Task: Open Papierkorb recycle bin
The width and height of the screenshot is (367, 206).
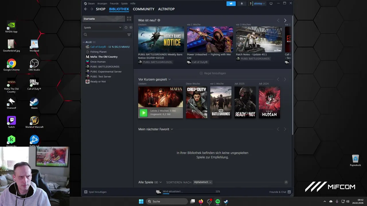Action: [355, 161]
